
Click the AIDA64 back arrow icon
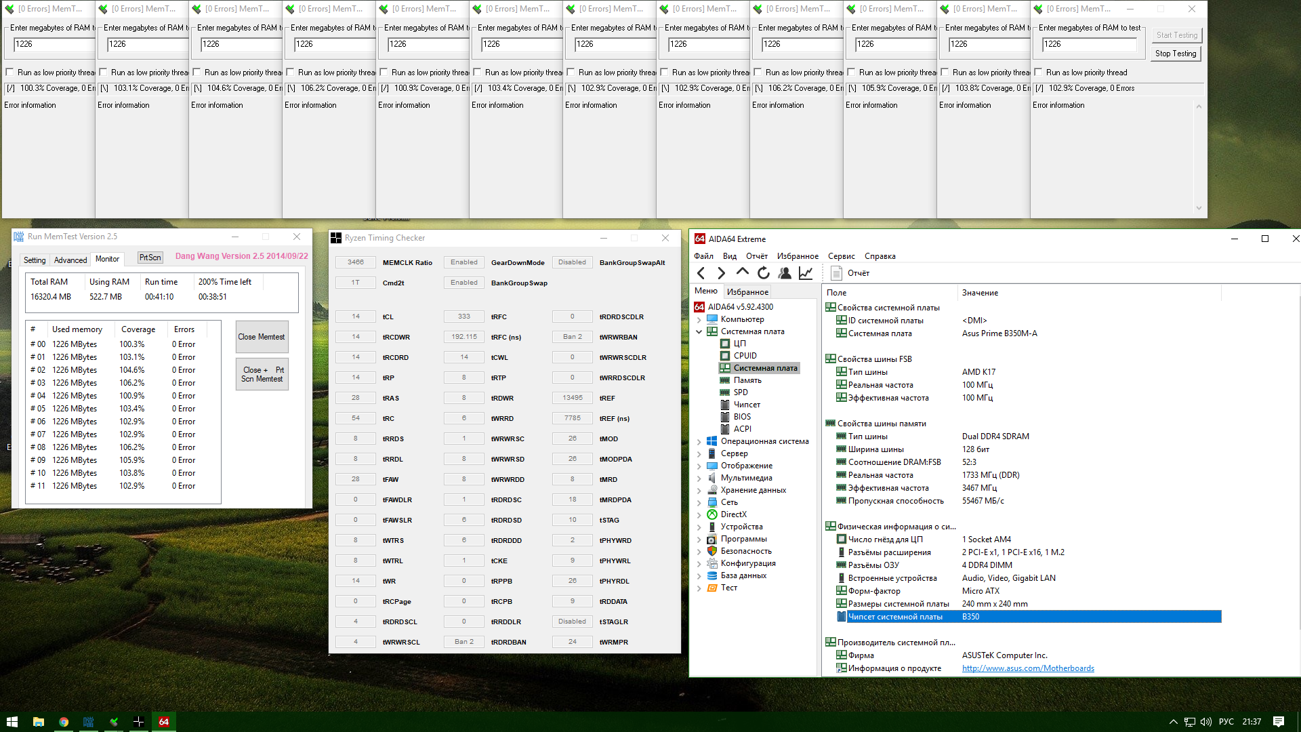tap(701, 273)
